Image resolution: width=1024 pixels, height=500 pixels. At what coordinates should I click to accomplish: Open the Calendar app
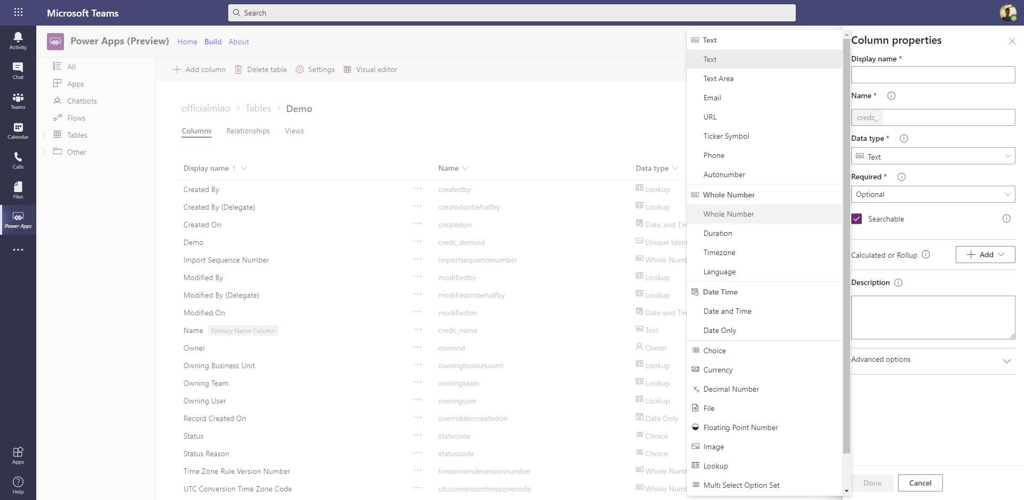18,130
